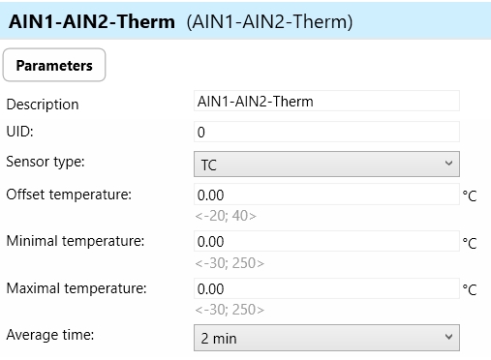Click the Offset temperature label
This screenshot has width=491, height=360.
pyautogui.click(x=69, y=195)
